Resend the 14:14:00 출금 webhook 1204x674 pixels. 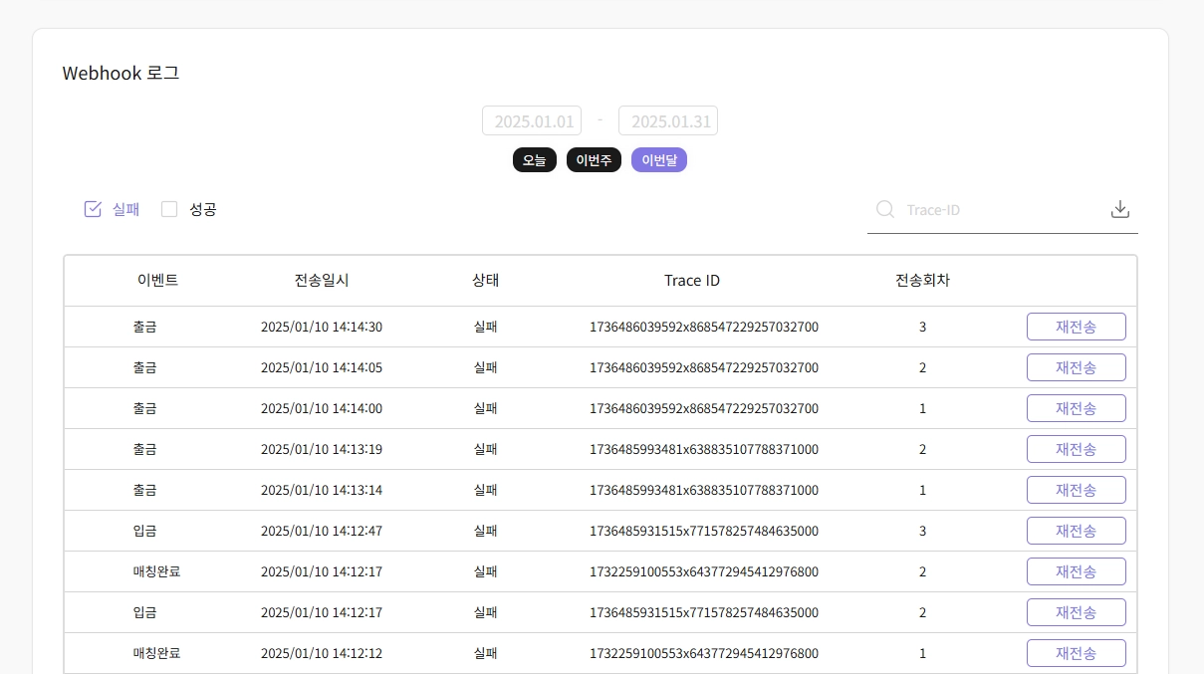coord(1077,408)
